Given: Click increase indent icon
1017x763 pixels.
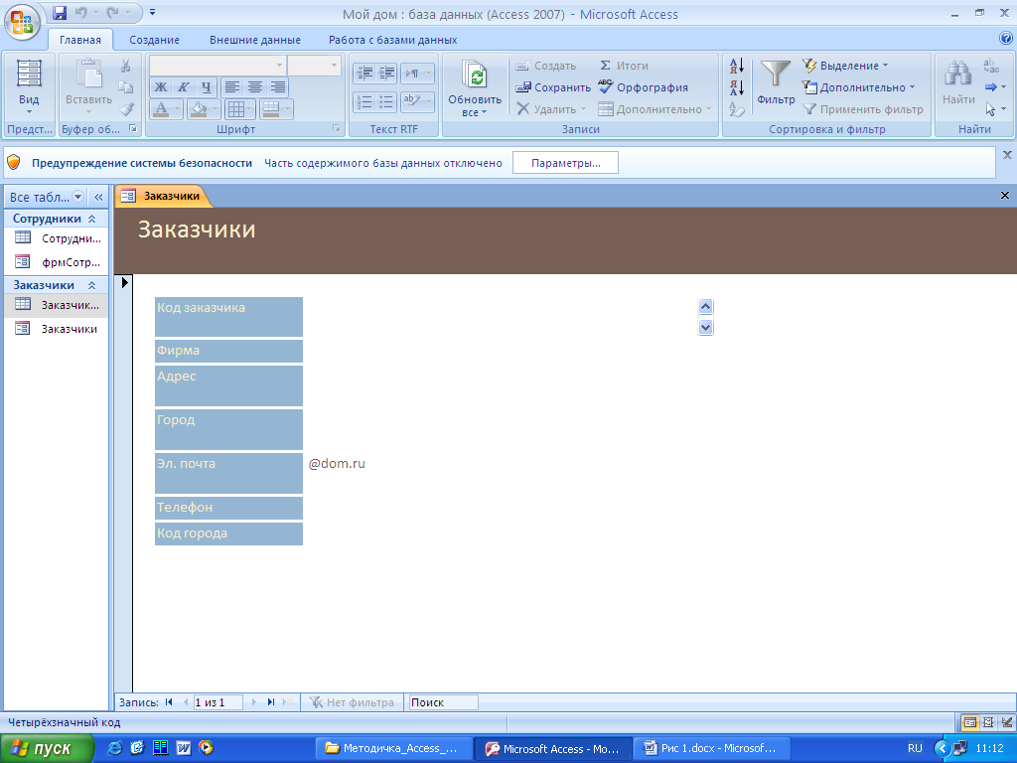Looking at the screenshot, I should [386, 74].
